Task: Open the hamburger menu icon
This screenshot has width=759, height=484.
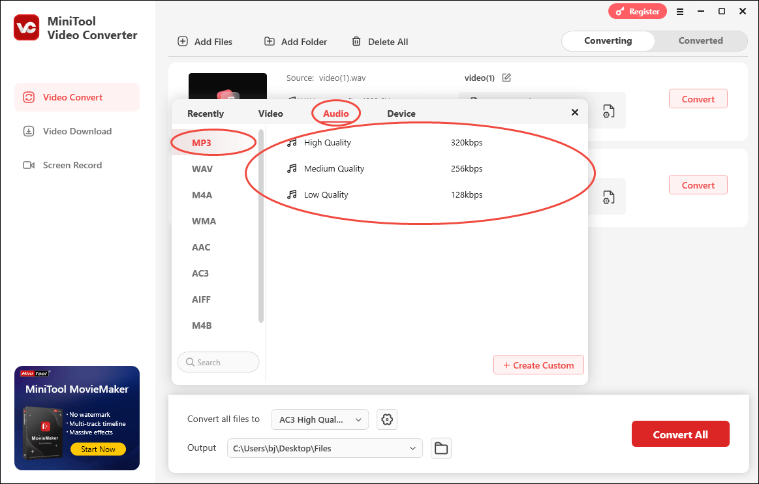Action: (x=680, y=12)
